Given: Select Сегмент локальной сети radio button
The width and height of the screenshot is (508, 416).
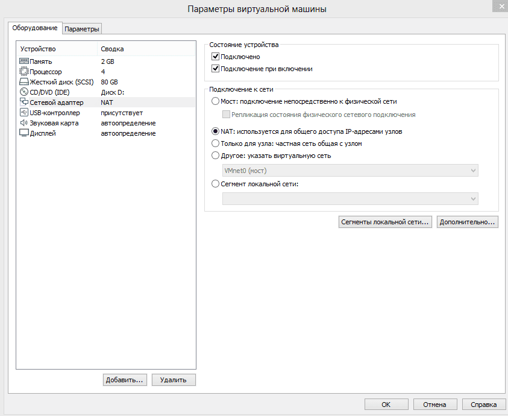Looking at the screenshot, I should tap(216, 184).
